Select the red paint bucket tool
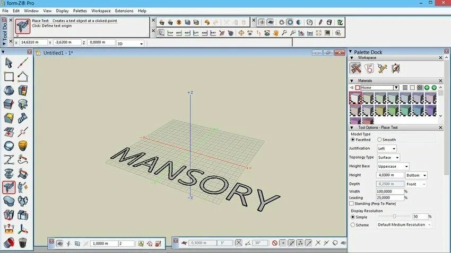Image resolution: width=451 pixels, height=253 pixels. tap(8, 242)
